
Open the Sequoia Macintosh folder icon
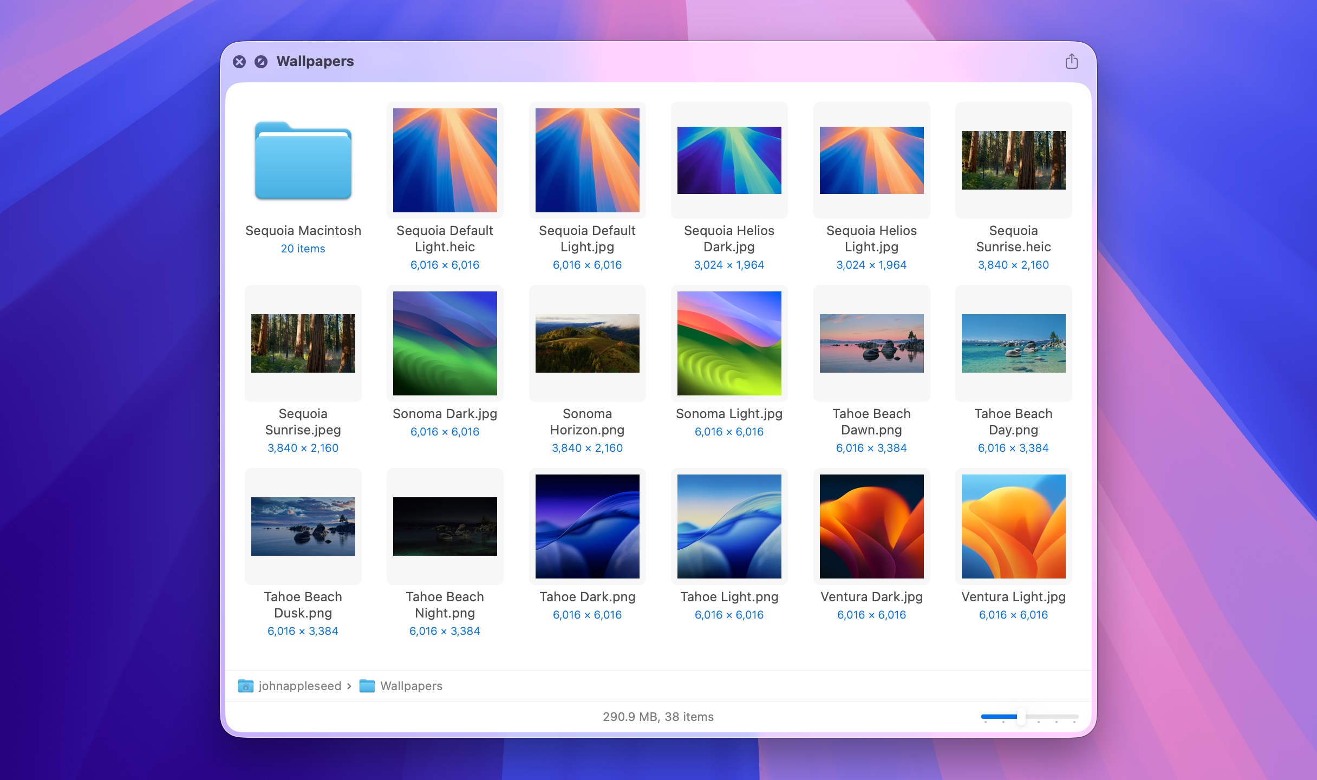(x=303, y=160)
